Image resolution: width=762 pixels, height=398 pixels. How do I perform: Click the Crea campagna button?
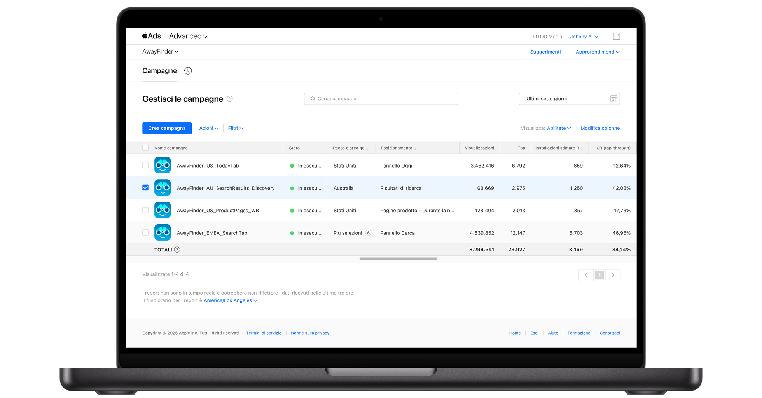(x=167, y=128)
